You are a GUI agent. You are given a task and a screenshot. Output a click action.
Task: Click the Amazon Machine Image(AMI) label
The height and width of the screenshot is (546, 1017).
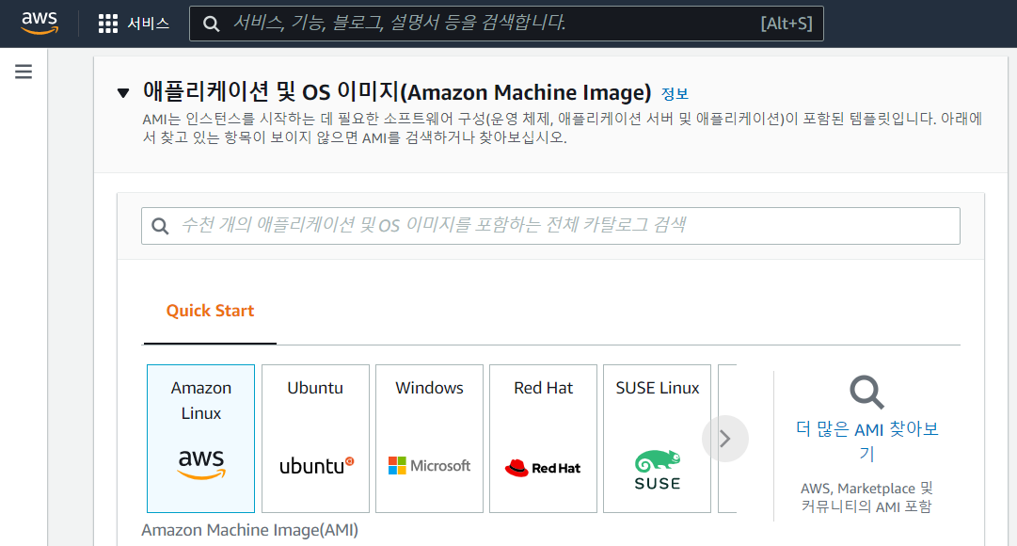pos(249,530)
